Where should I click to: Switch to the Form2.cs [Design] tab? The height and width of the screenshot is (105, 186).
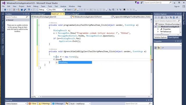[x=38, y=14]
